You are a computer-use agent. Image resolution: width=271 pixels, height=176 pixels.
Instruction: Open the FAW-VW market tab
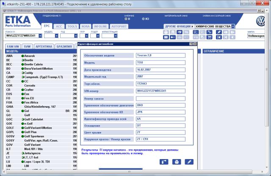click(13, 47)
